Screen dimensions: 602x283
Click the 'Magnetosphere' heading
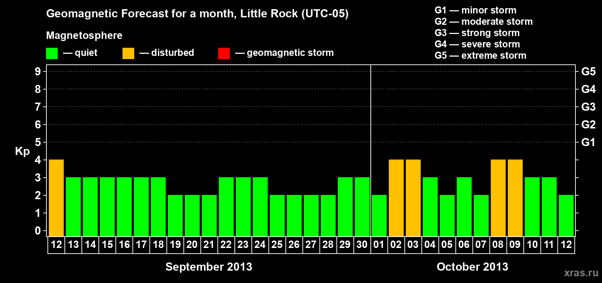(84, 36)
